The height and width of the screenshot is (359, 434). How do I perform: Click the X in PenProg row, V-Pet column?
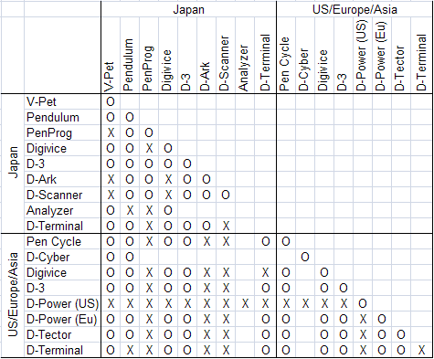pos(111,133)
